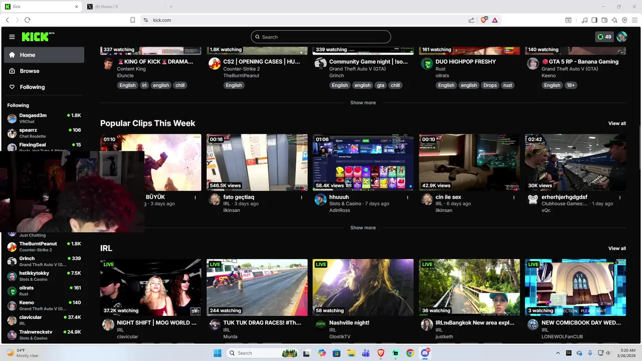Toggle the browser sidebar panel icon
This screenshot has height=361, width=642.
coord(594,20)
